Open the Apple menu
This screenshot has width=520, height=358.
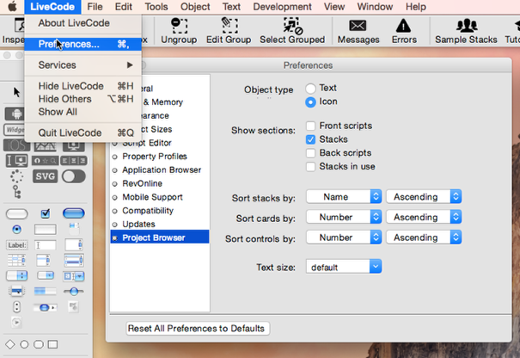pyautogui.click(x=13, y=7)
